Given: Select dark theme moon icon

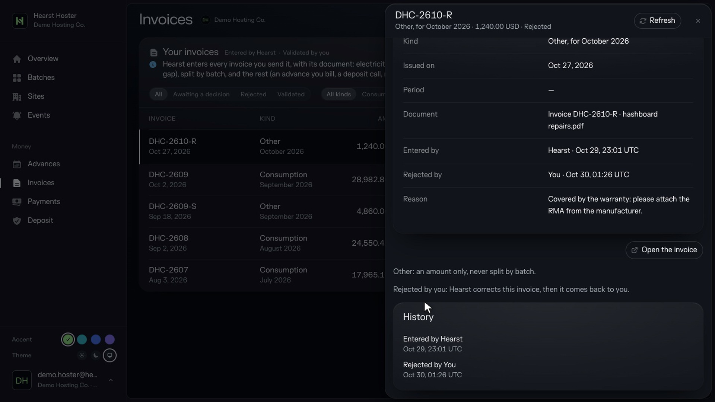Looking at the screenshot, I should (x=96, y=355).
